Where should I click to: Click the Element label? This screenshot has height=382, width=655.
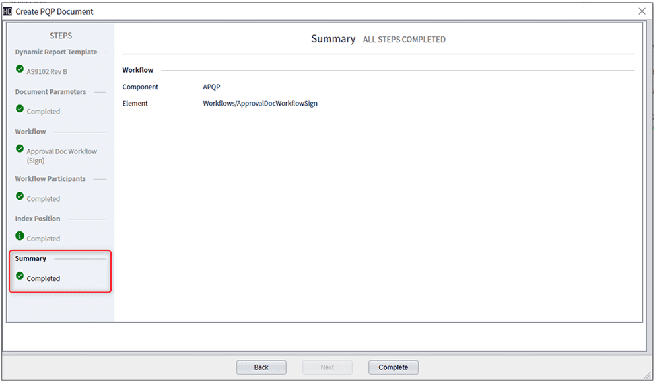coord(135,103)
